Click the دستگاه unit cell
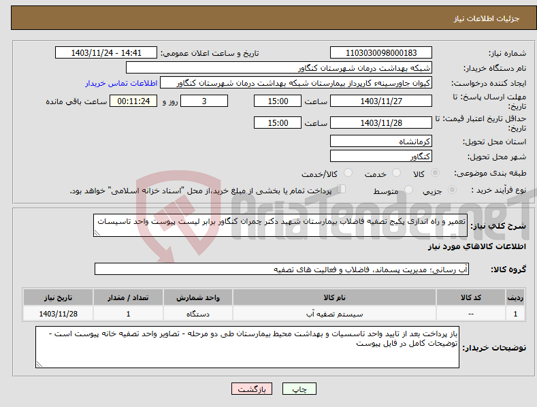 (x=198, y=314)
